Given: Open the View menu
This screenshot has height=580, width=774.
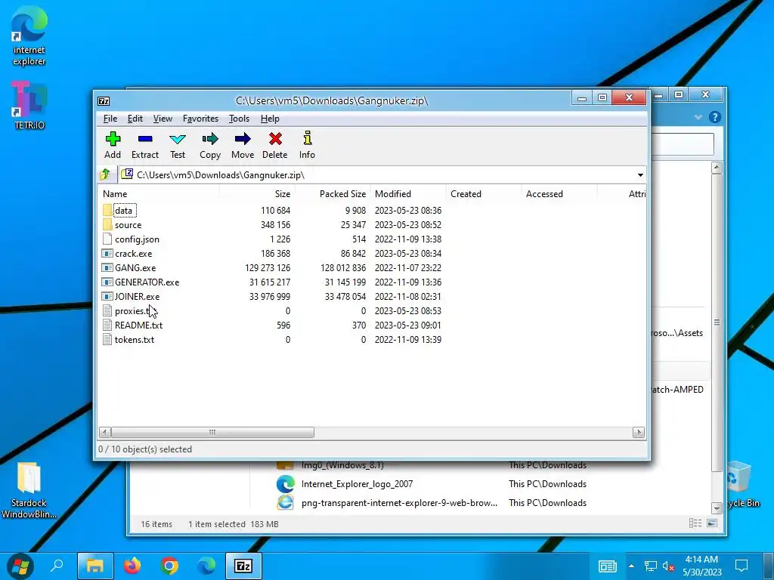Looking at the screenshot, I should 163,119.
